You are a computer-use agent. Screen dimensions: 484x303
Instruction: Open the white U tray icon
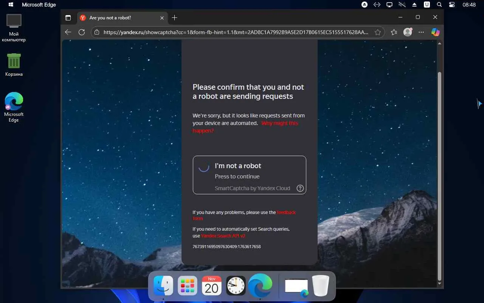(427, 5)
